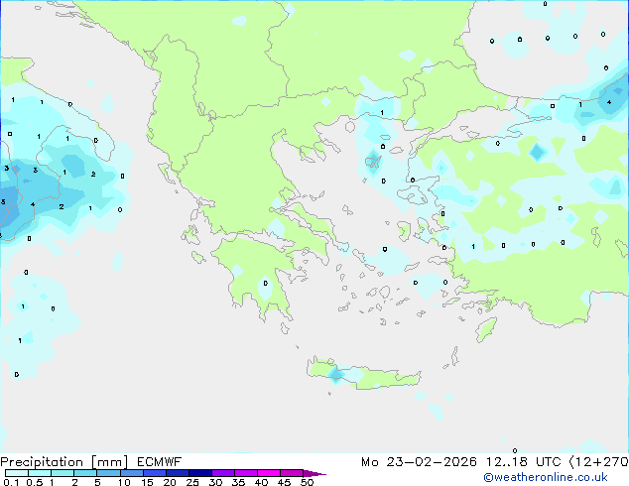
Task: Pick the 1–2 mm legend color swatch
Action: coord(63,473)
